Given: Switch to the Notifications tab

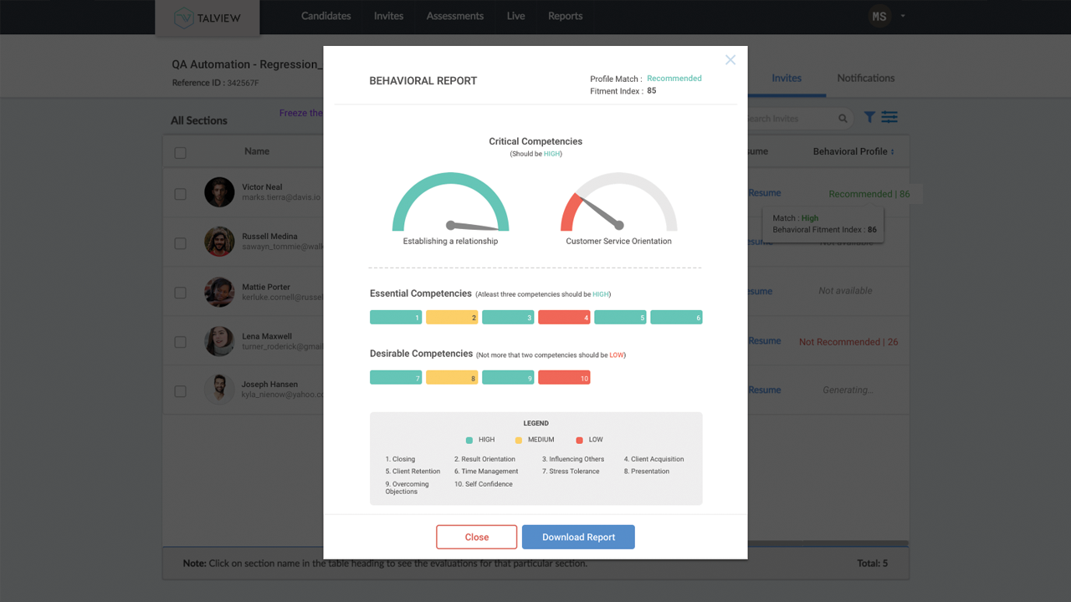Looking at the screenshot, I should click(865, 78).
